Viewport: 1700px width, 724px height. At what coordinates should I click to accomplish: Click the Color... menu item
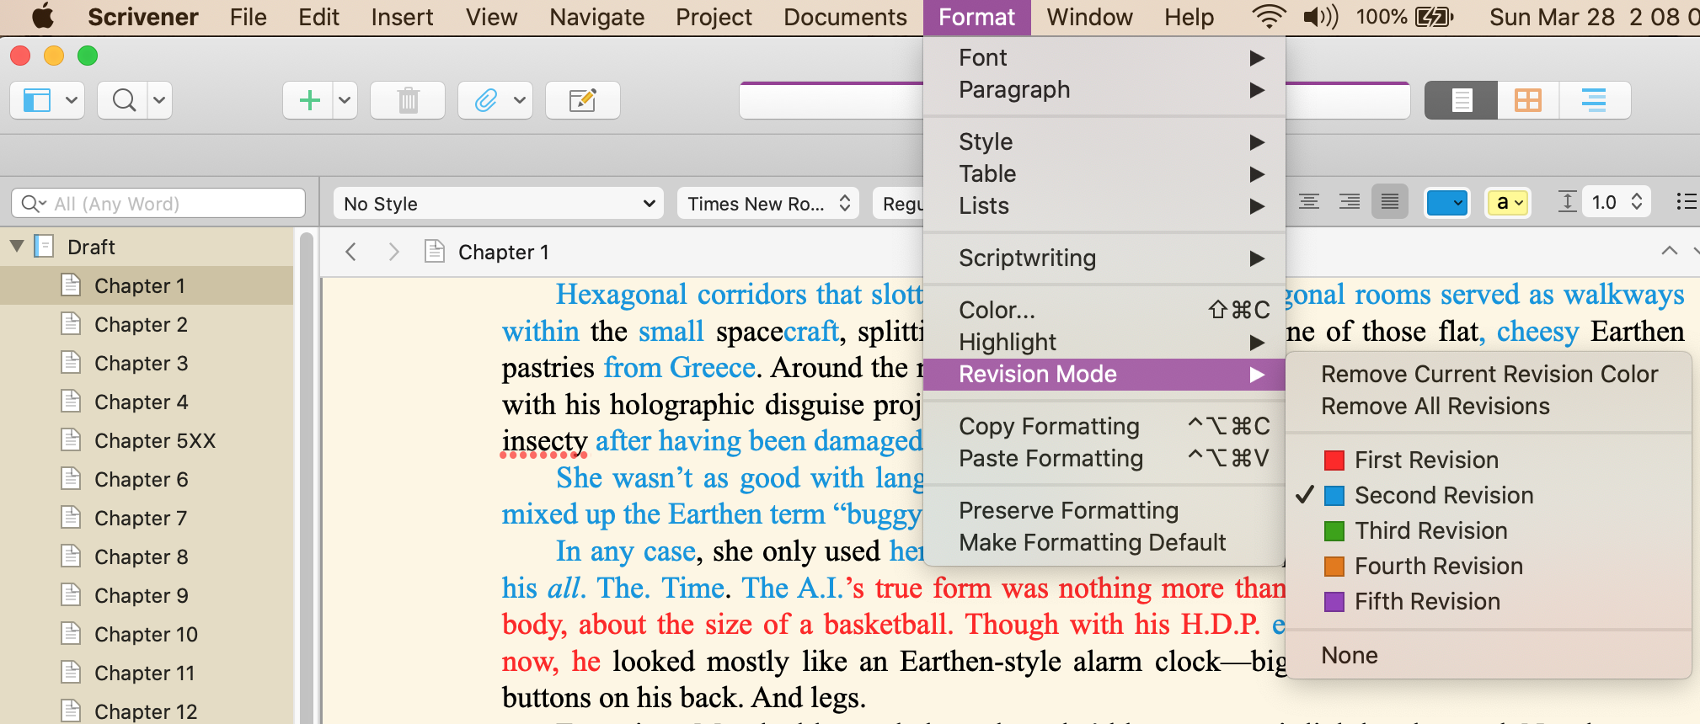(1104, 310)
